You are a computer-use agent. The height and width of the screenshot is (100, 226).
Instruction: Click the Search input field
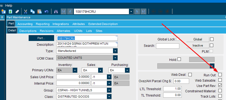(x=168, y=46)
